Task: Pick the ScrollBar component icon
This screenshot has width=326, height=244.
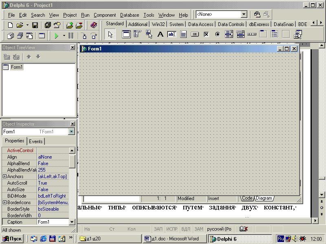Action: [x=252, y=34]
